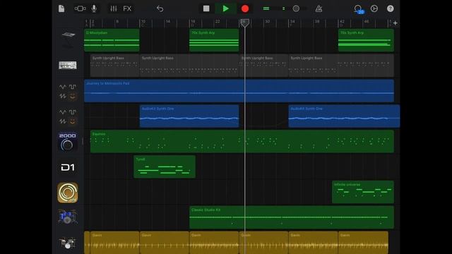Viewport: 452px width, 254px height.
Task: Select the second Gavin drummer region
Action: pyautogui.click(x=165, y=243)
